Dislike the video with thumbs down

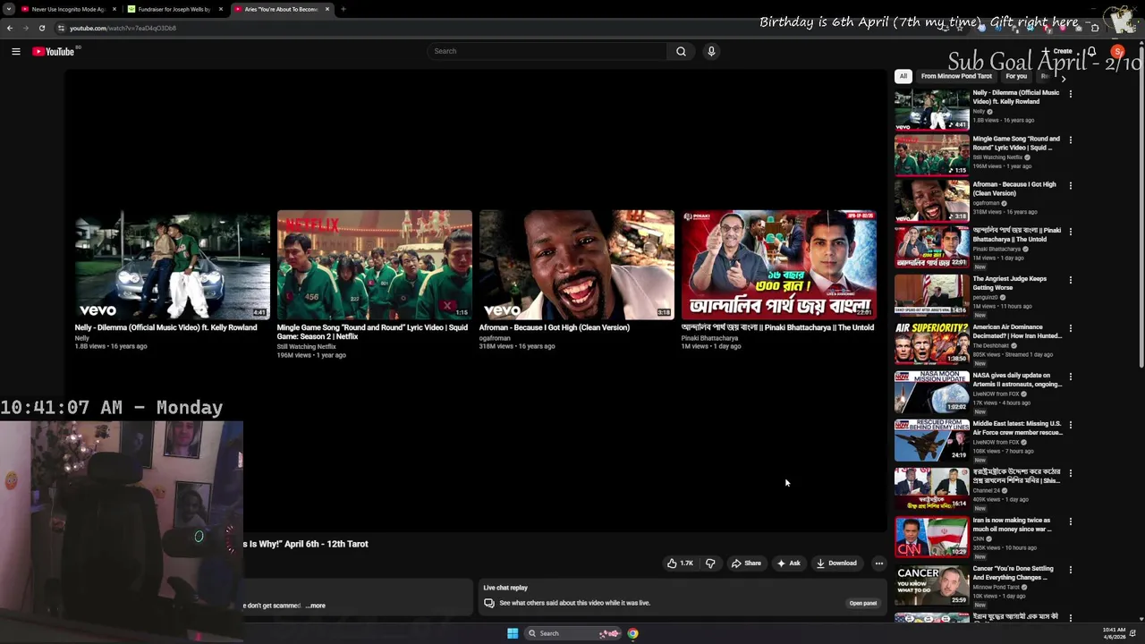point(710,563)
